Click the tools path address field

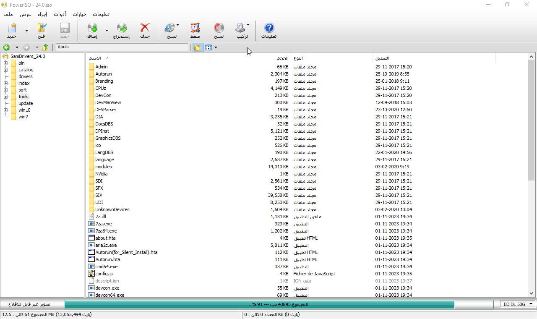pos(123,47)
